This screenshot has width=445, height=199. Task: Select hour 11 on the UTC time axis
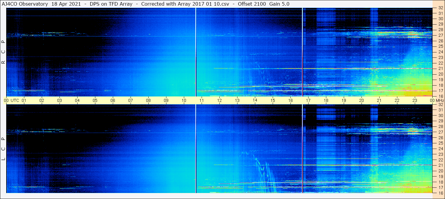(202, 100)
